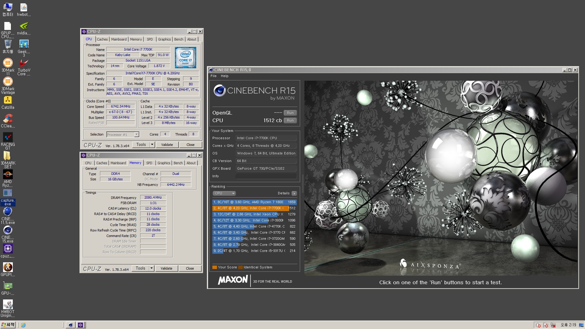Viewport: 585px width, 329px height.
Task: Click the Windows Start button
Action: pyautogui.click(x=8, y=325)
